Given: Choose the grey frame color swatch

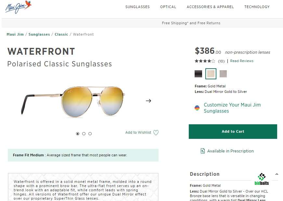Looking at the screenshot, I should [x=223, y=74].
